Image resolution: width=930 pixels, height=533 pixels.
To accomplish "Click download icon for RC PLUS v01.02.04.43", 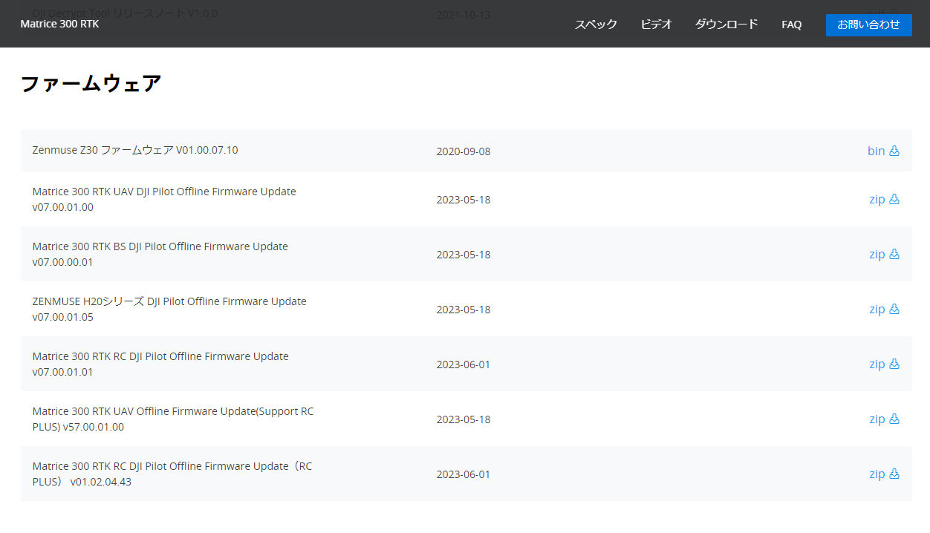I will pyautogui.click(x=894, y=474).
